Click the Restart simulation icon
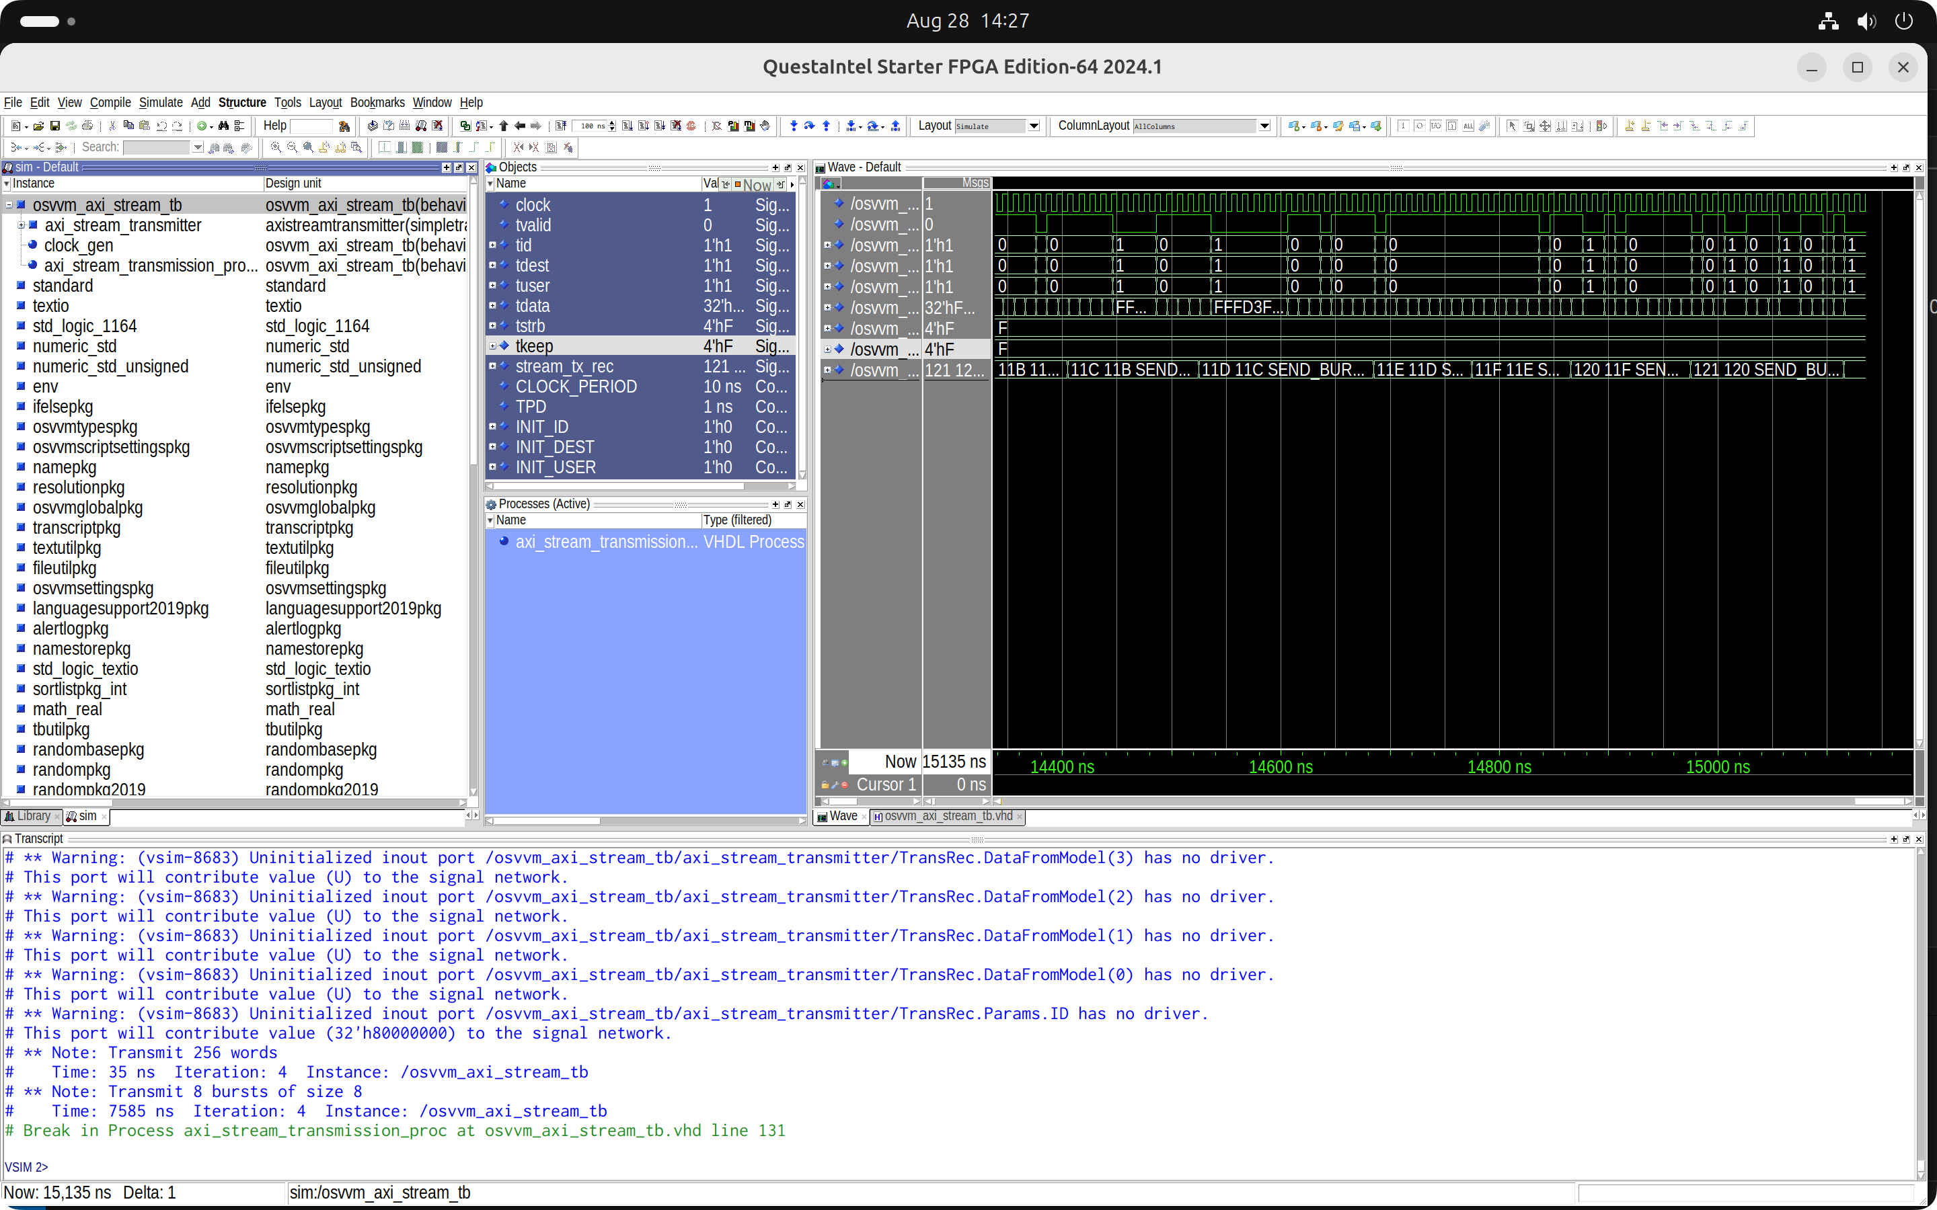 561,126
